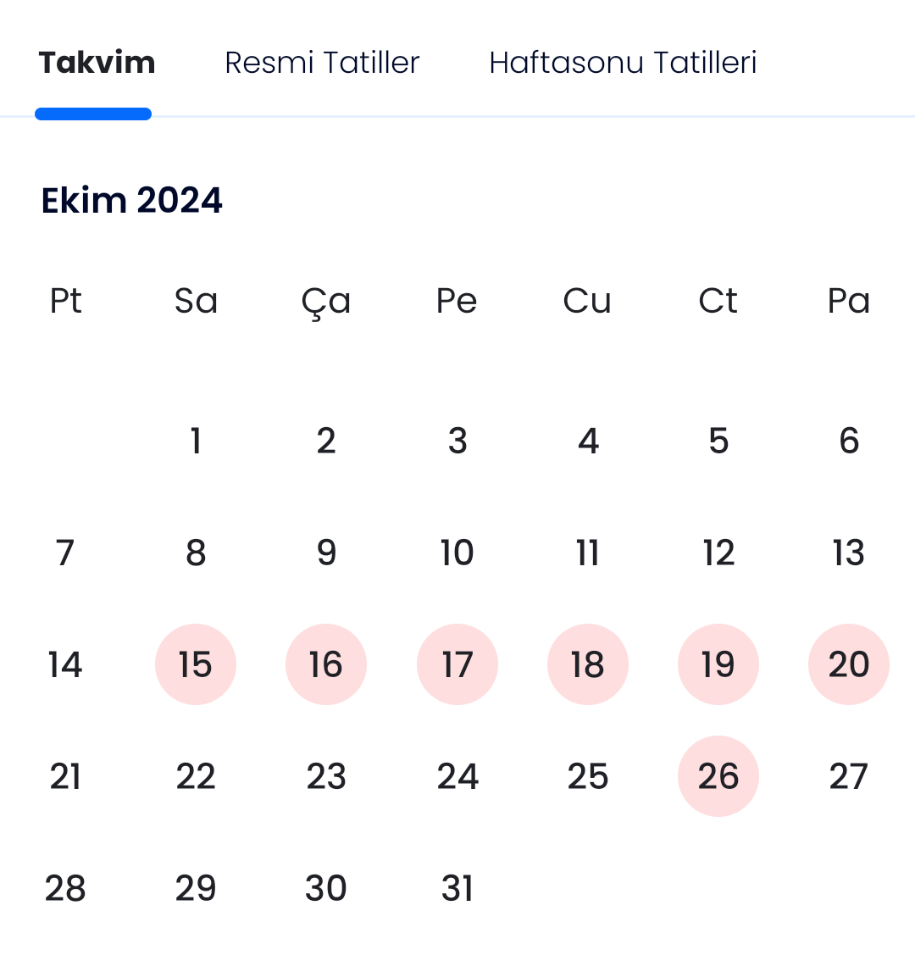Select date 23 under Ça column
Image resolution: width=915 pixels, height=972 pixels.
pos(326,776)
